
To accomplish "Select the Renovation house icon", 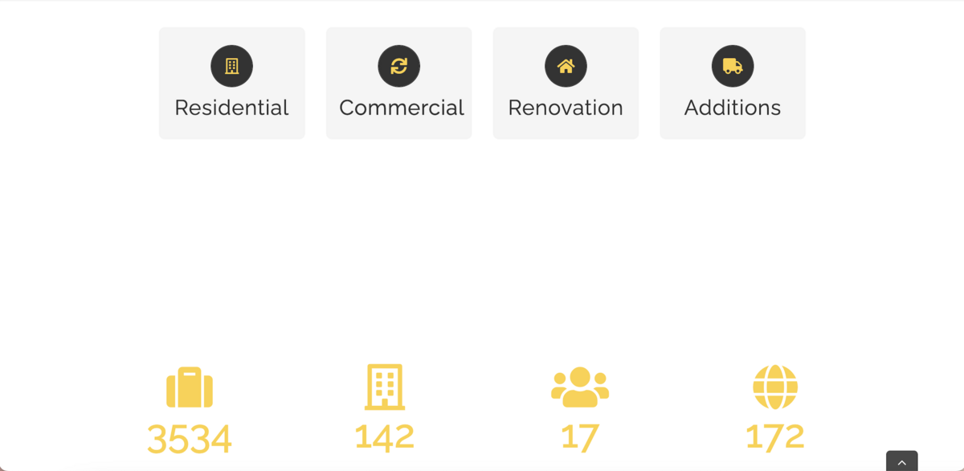I will pos(566,66).
